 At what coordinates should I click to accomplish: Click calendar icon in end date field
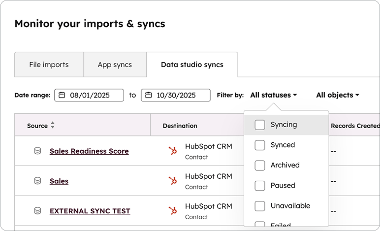point(148,95)
